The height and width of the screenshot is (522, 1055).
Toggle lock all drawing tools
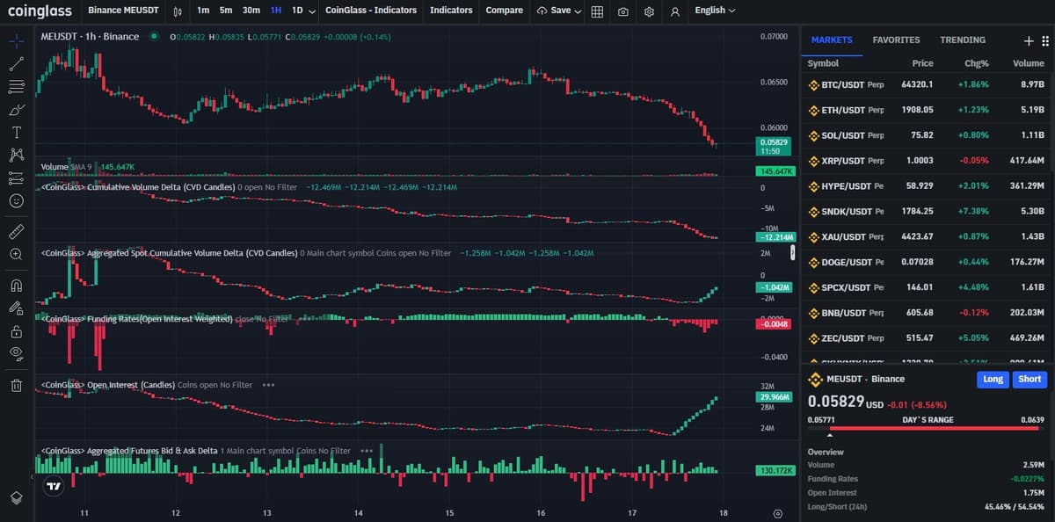click(x=16, y=331)
